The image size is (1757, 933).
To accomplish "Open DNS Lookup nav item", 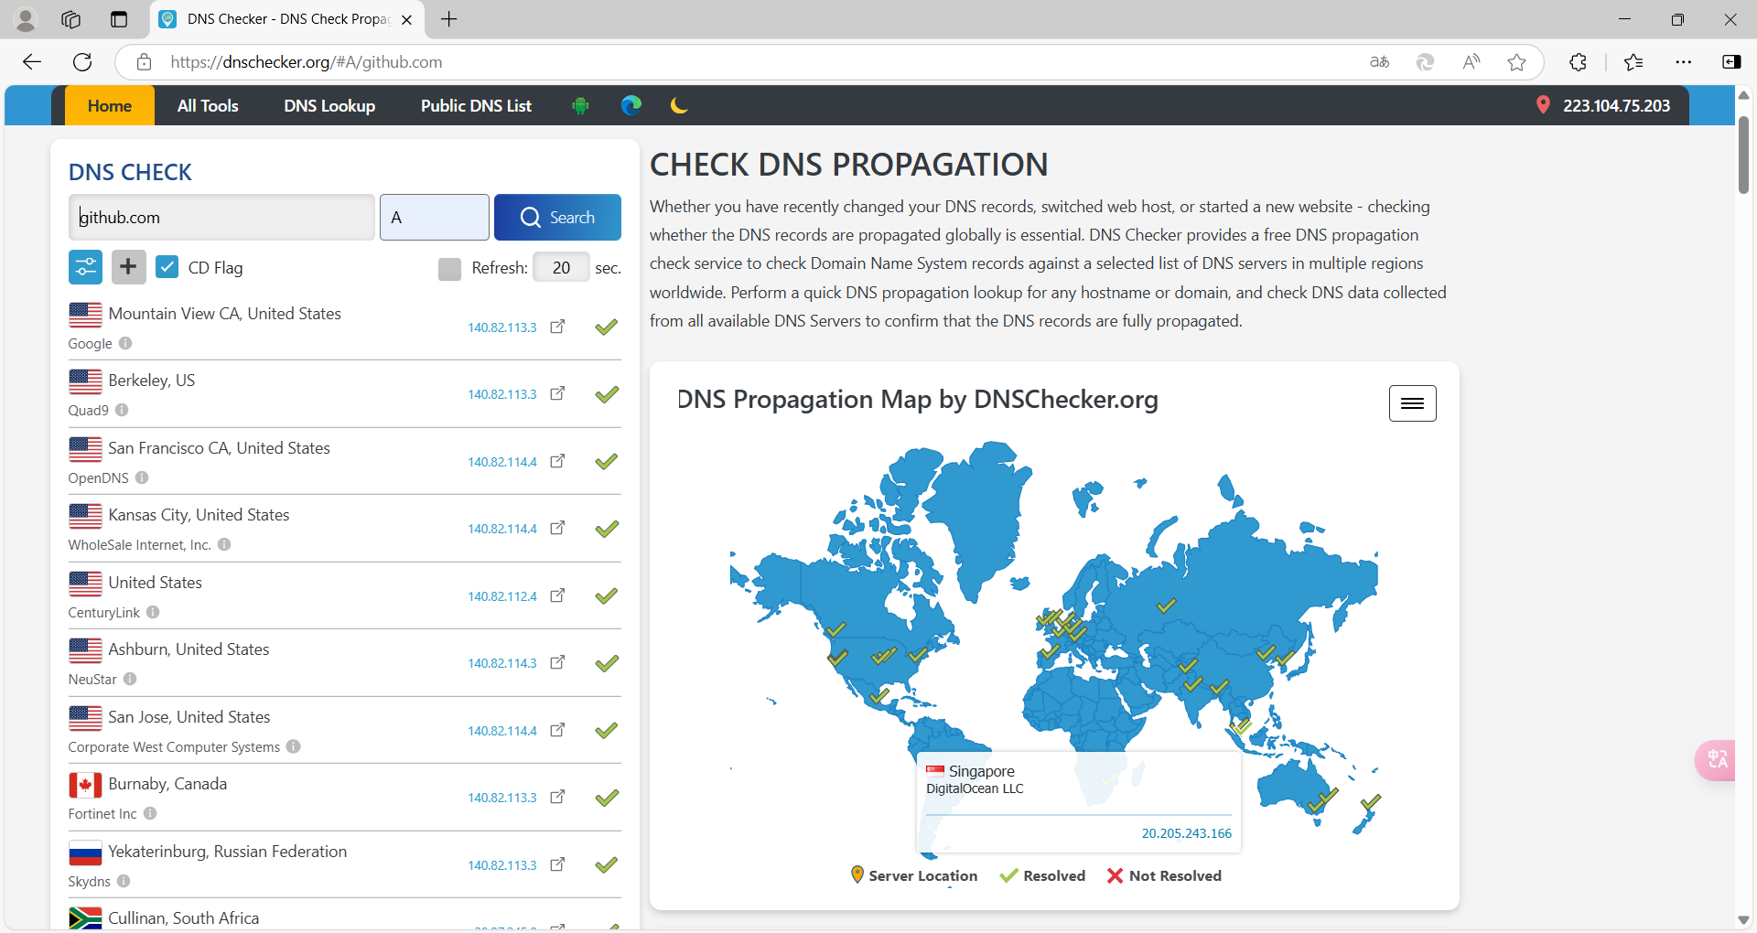I will [329, 106].
